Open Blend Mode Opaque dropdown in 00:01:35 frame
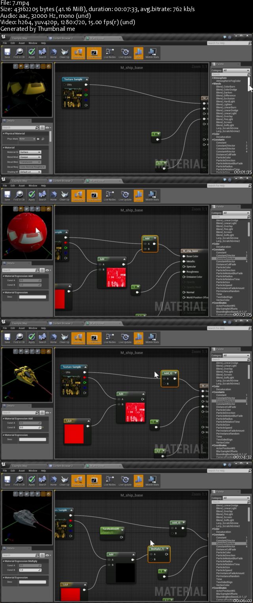The width and height of the screenshot is (253, 603). tap(30, 157)
